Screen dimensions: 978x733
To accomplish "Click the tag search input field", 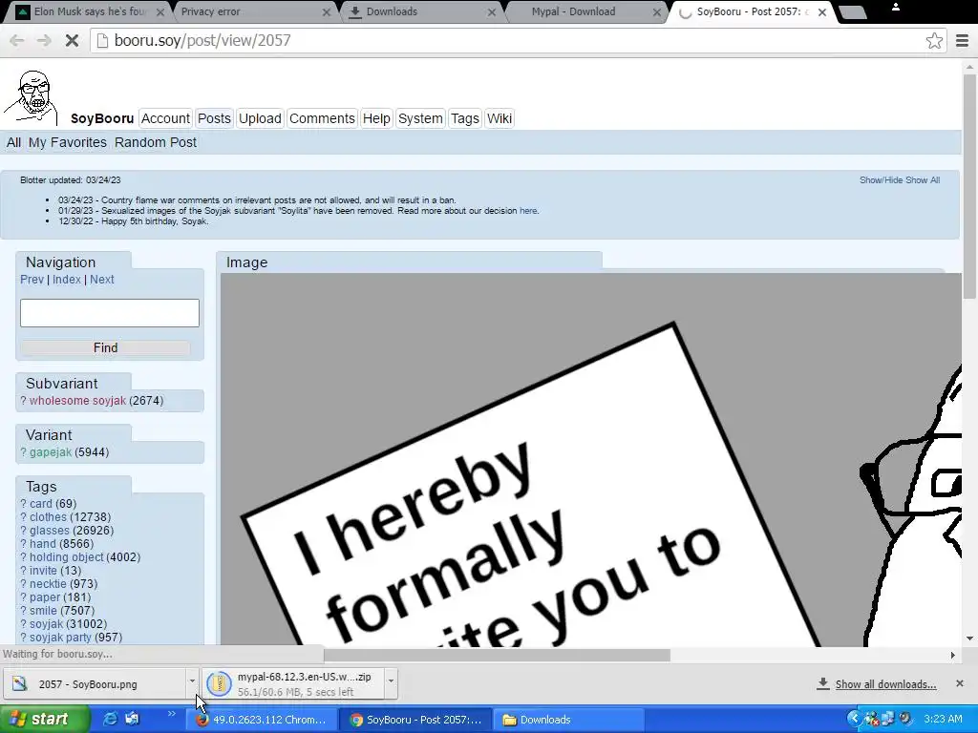I will [110, 313].
